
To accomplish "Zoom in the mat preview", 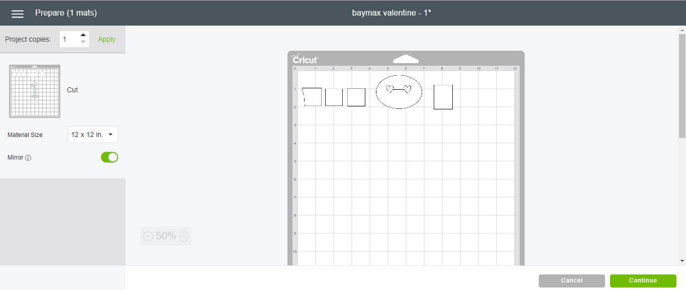I will tap(184, 236).
